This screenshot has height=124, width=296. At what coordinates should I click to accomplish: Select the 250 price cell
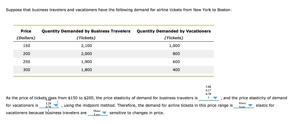coord(26,62)
